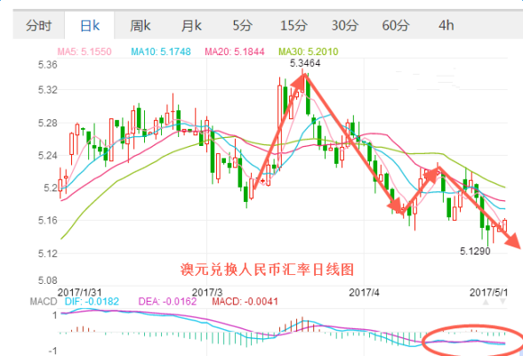Click the 2017/3 date axis label
The image size is (523, 356).
coord(207,292)
